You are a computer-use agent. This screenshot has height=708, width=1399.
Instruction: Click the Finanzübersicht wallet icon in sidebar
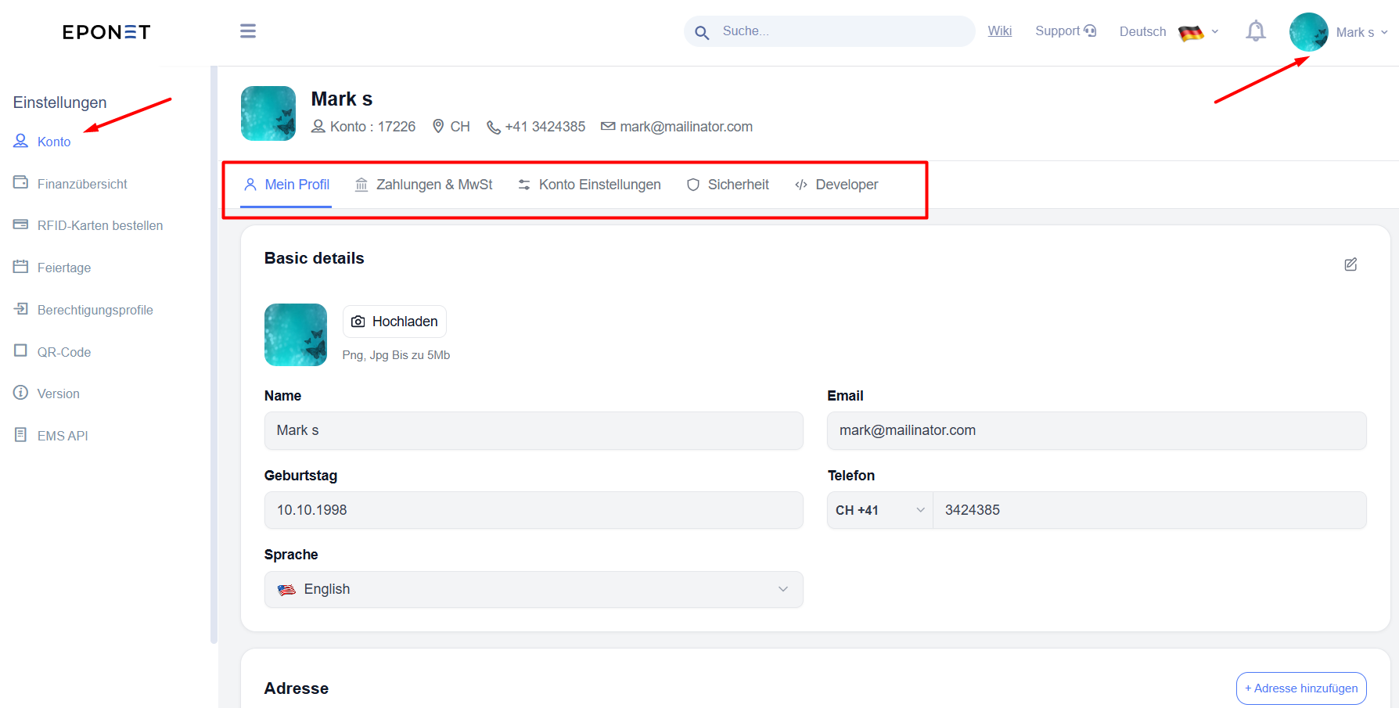[x=20, y=182]
